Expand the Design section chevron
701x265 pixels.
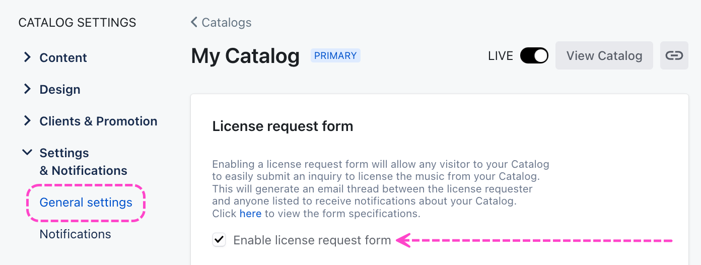pos(27,89)
